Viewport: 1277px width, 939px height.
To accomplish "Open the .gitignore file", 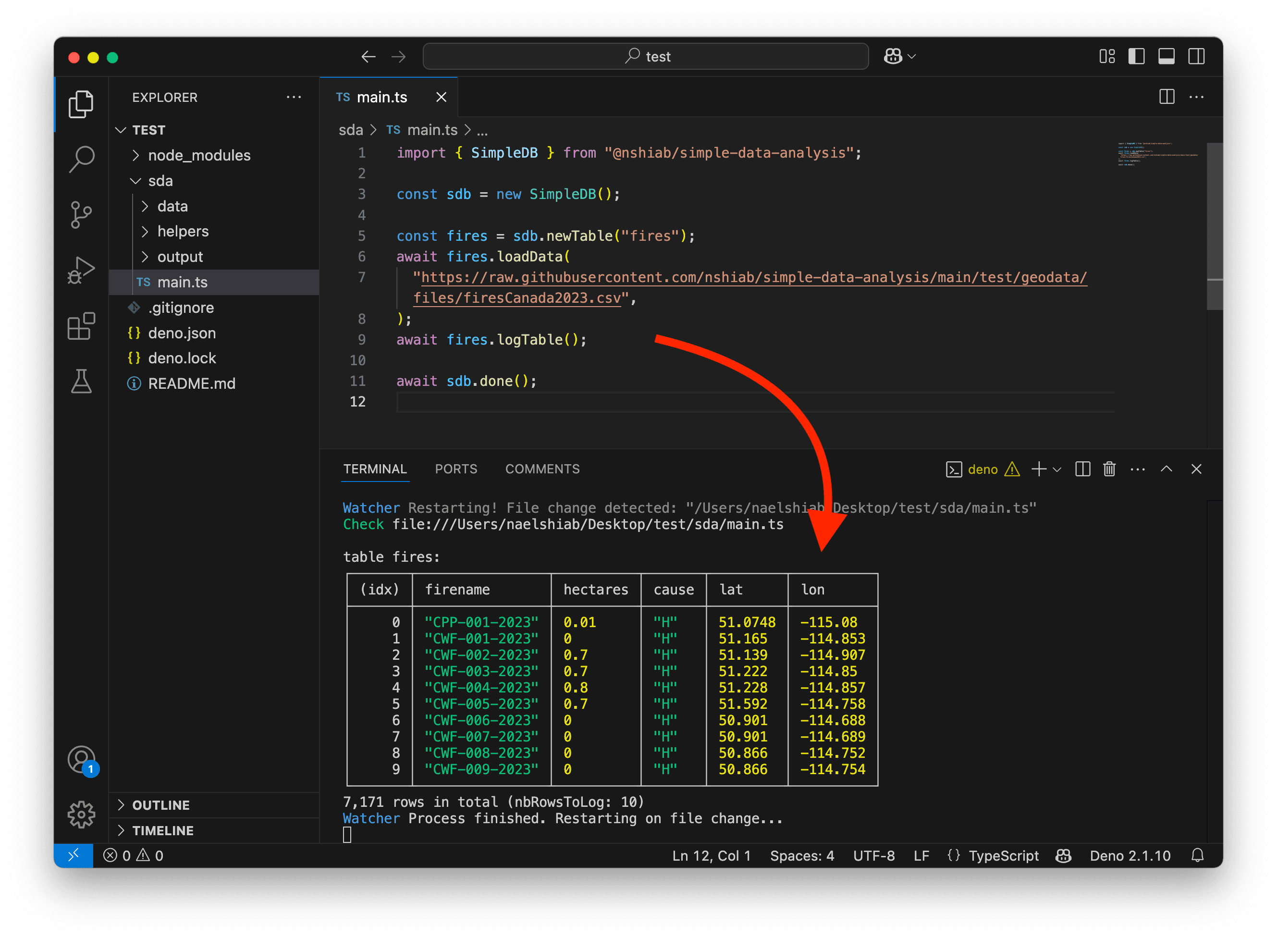I will click(x=214, y=308).
